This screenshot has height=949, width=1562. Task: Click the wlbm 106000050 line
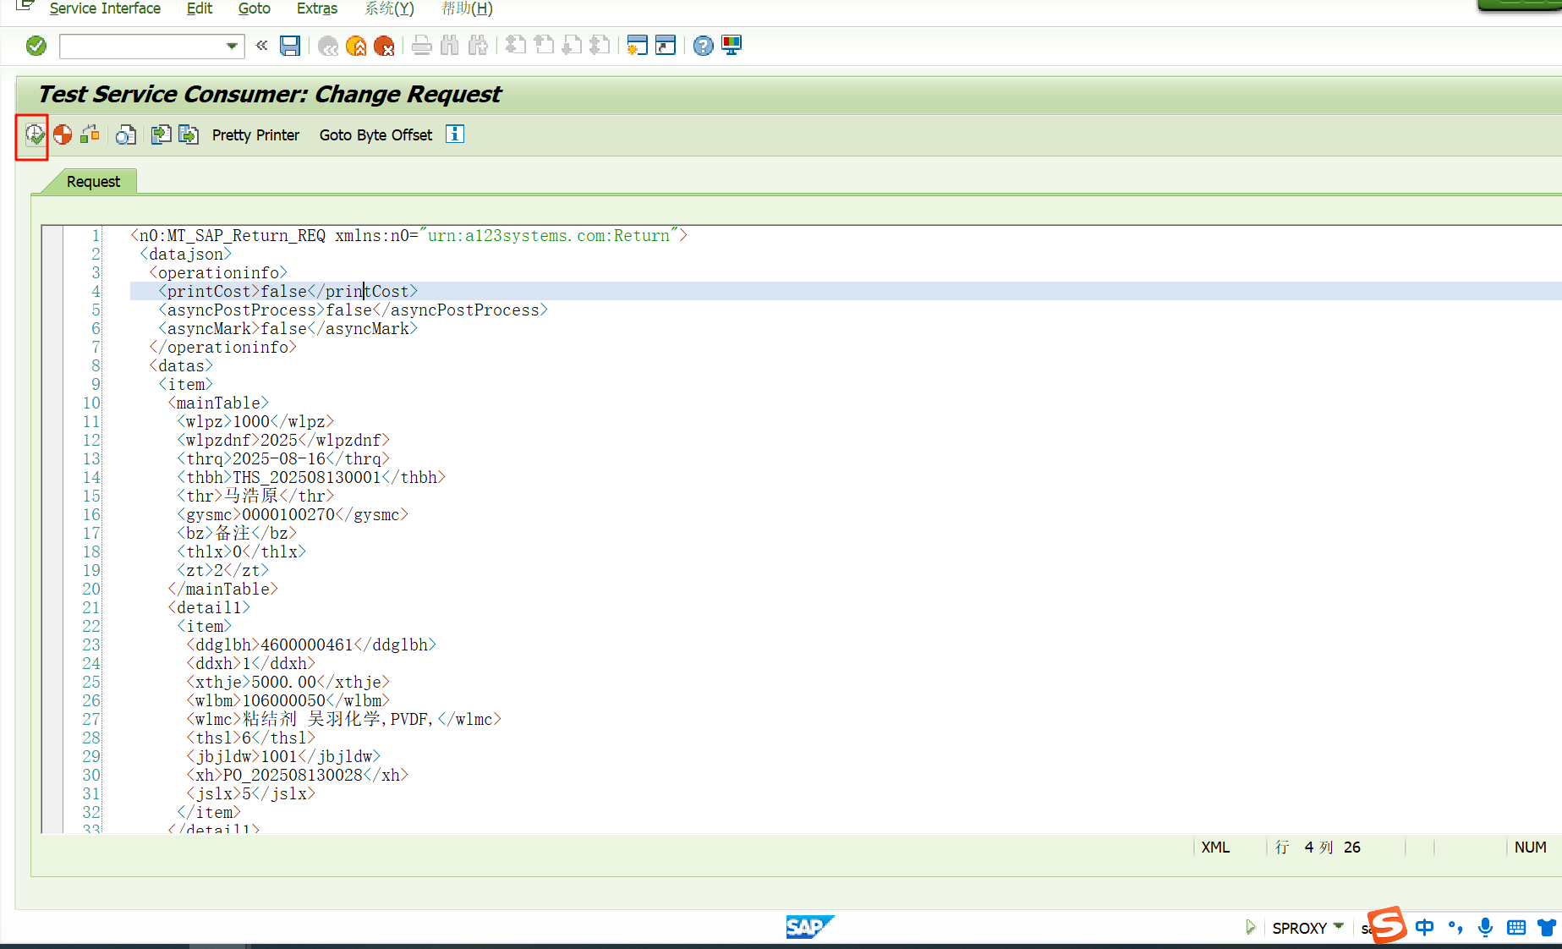pos(288,701)
